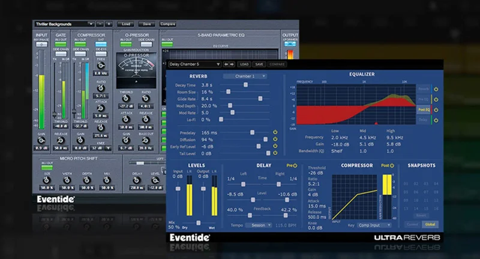Image resolution: width=480 pixels, height=259 pixels.
Task: Open the Delay Chamber 5 preset dropdown
Action: point(194,64)
